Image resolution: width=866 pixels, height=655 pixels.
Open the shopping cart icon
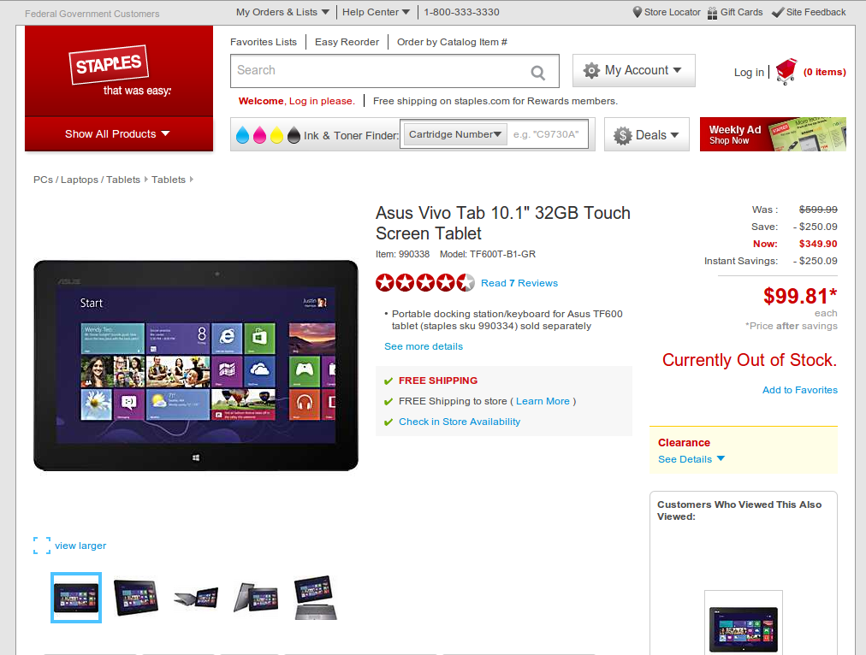(x=786, y=71)
